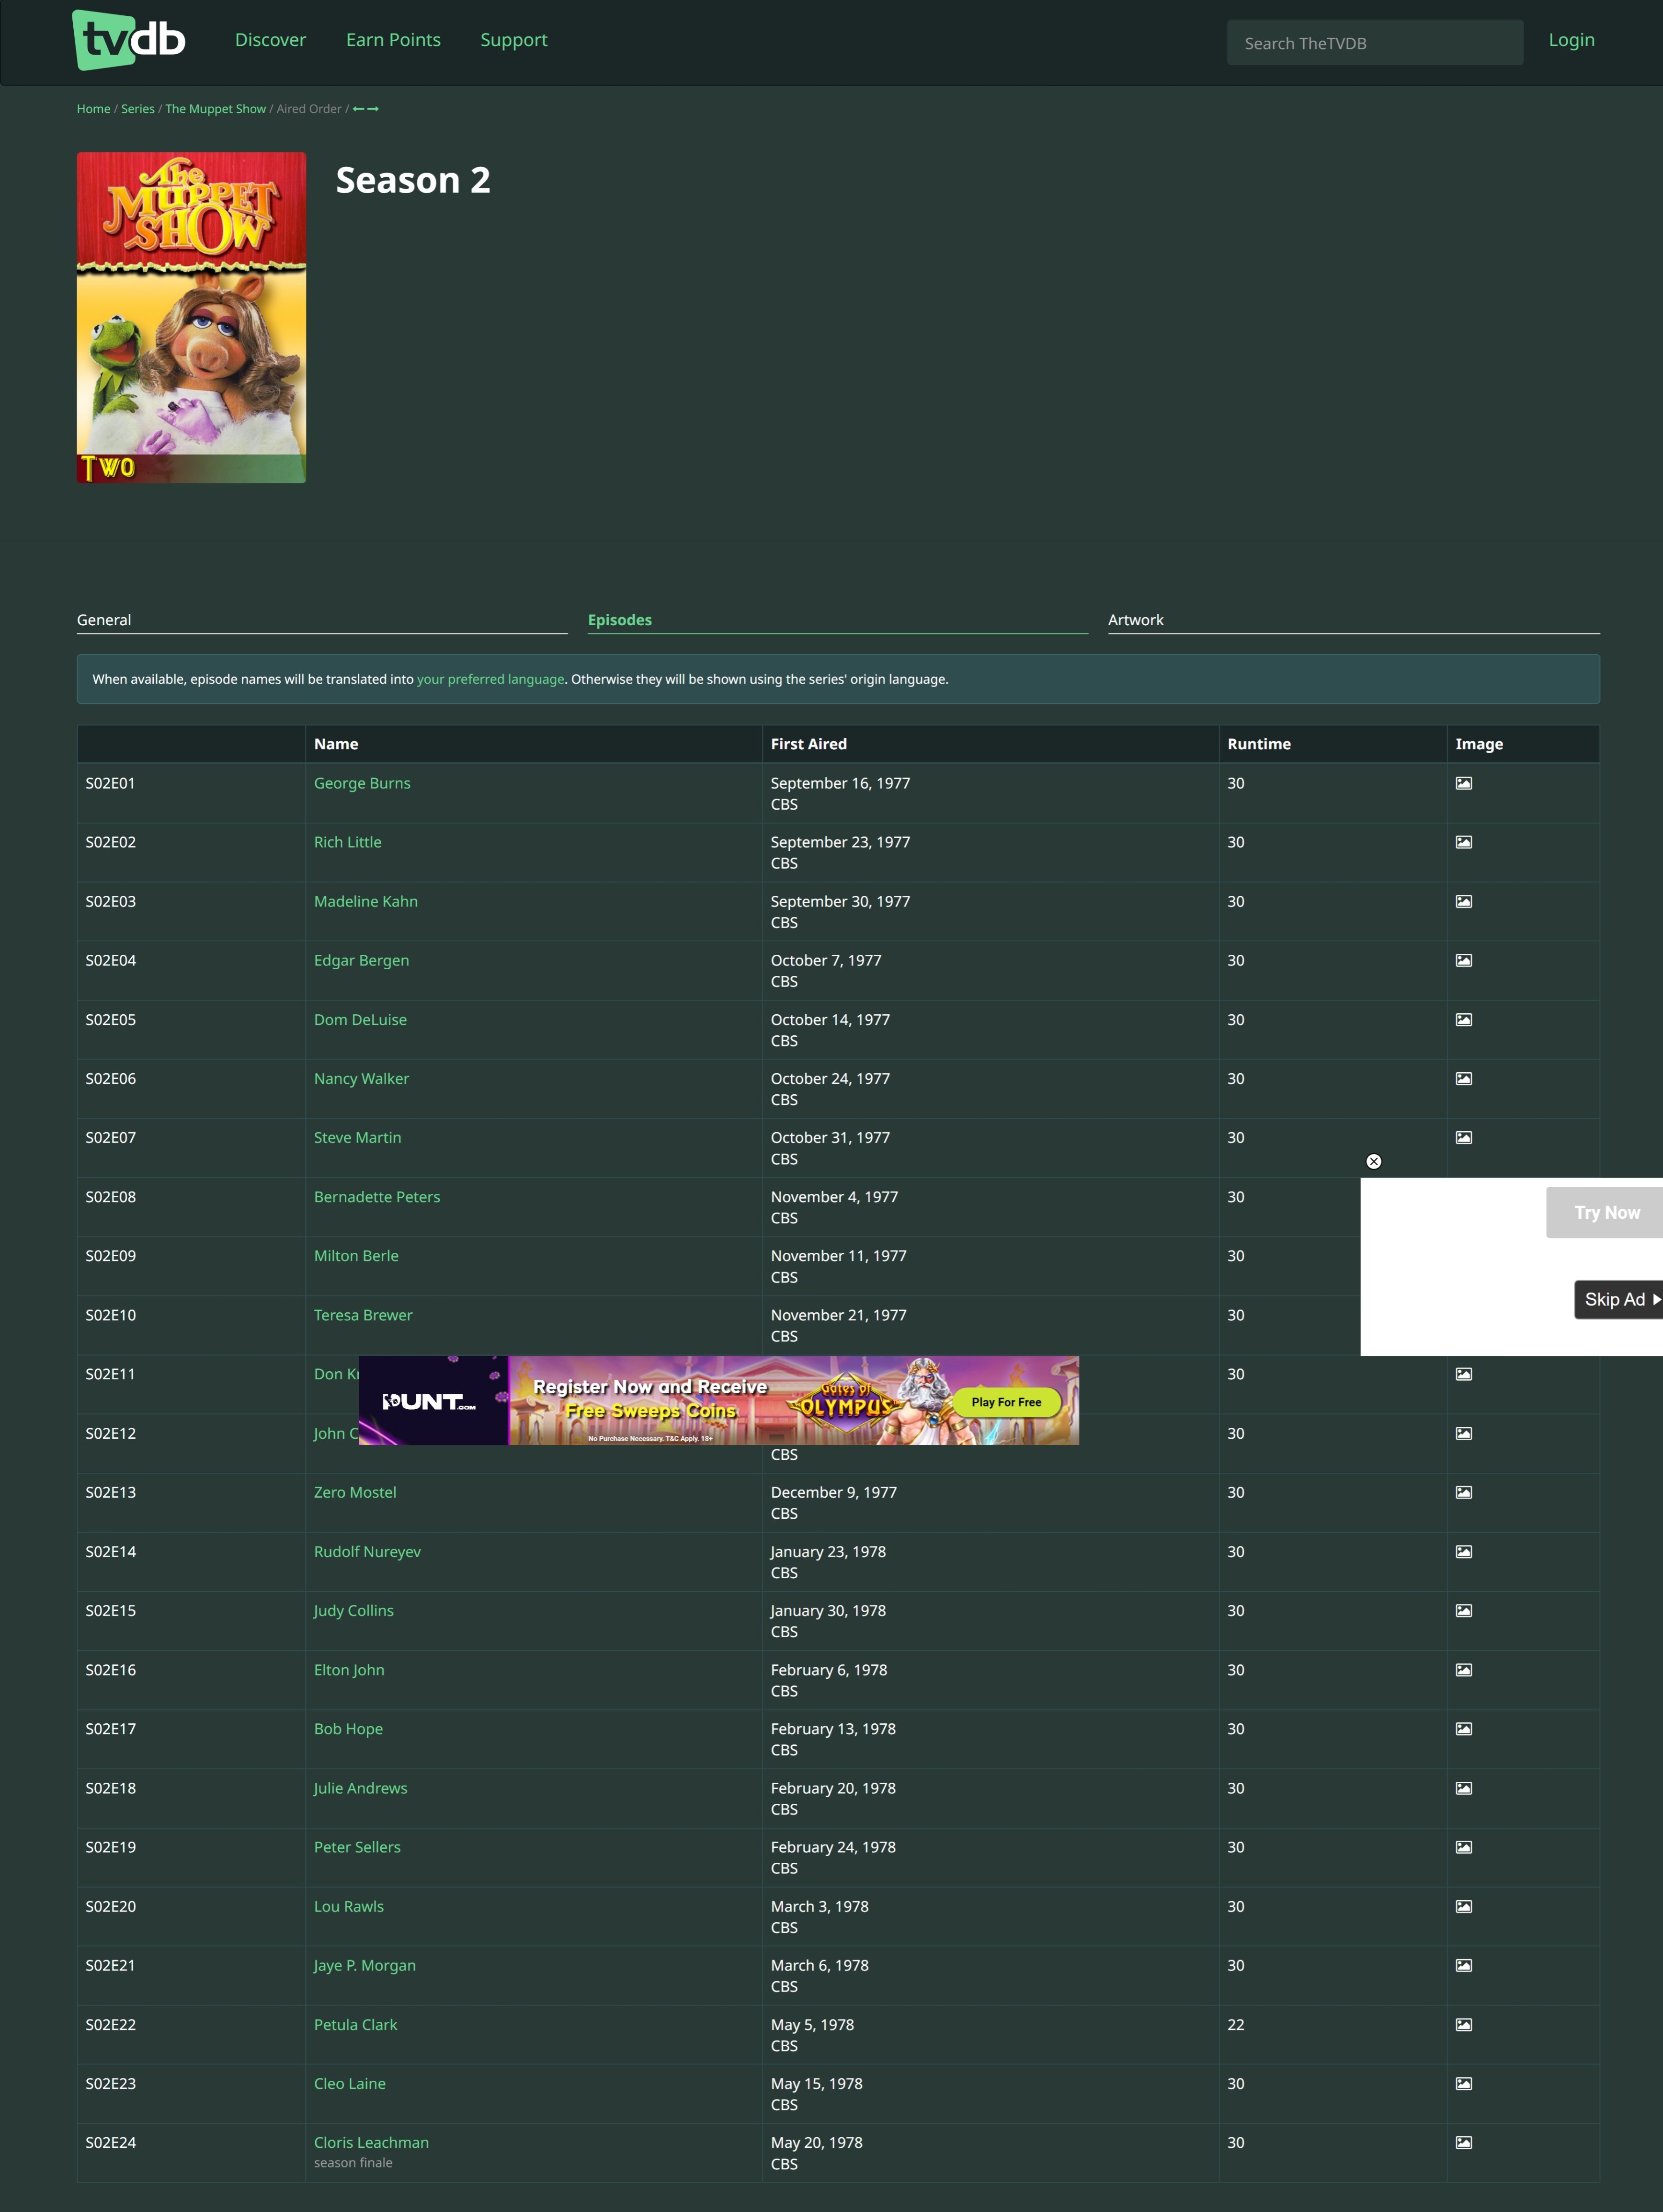Go to previous season via left arrow

tap(358, 109)
